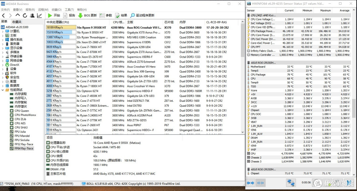Click HWiNFO shrink columns arrows button

click(260, 183)
